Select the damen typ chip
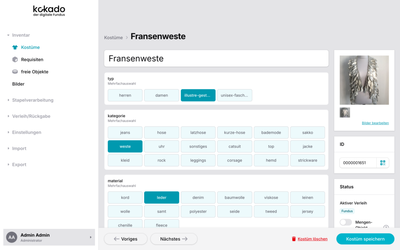 (x=161, y=95)
